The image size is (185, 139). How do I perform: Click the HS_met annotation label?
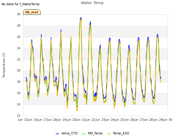click(x=32, y=12)
